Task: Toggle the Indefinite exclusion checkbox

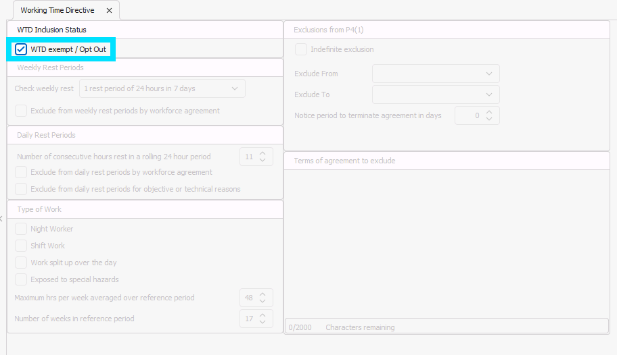Action: [x=301, y=49]
